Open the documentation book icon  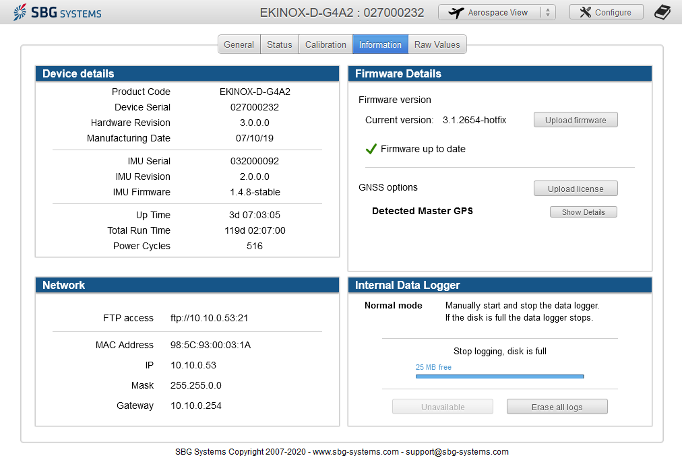pyautogui.click(x=662, y=12)
